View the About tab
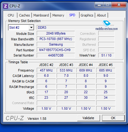The width and height of the screenshot is (128, 132). [x=101, y=15]
